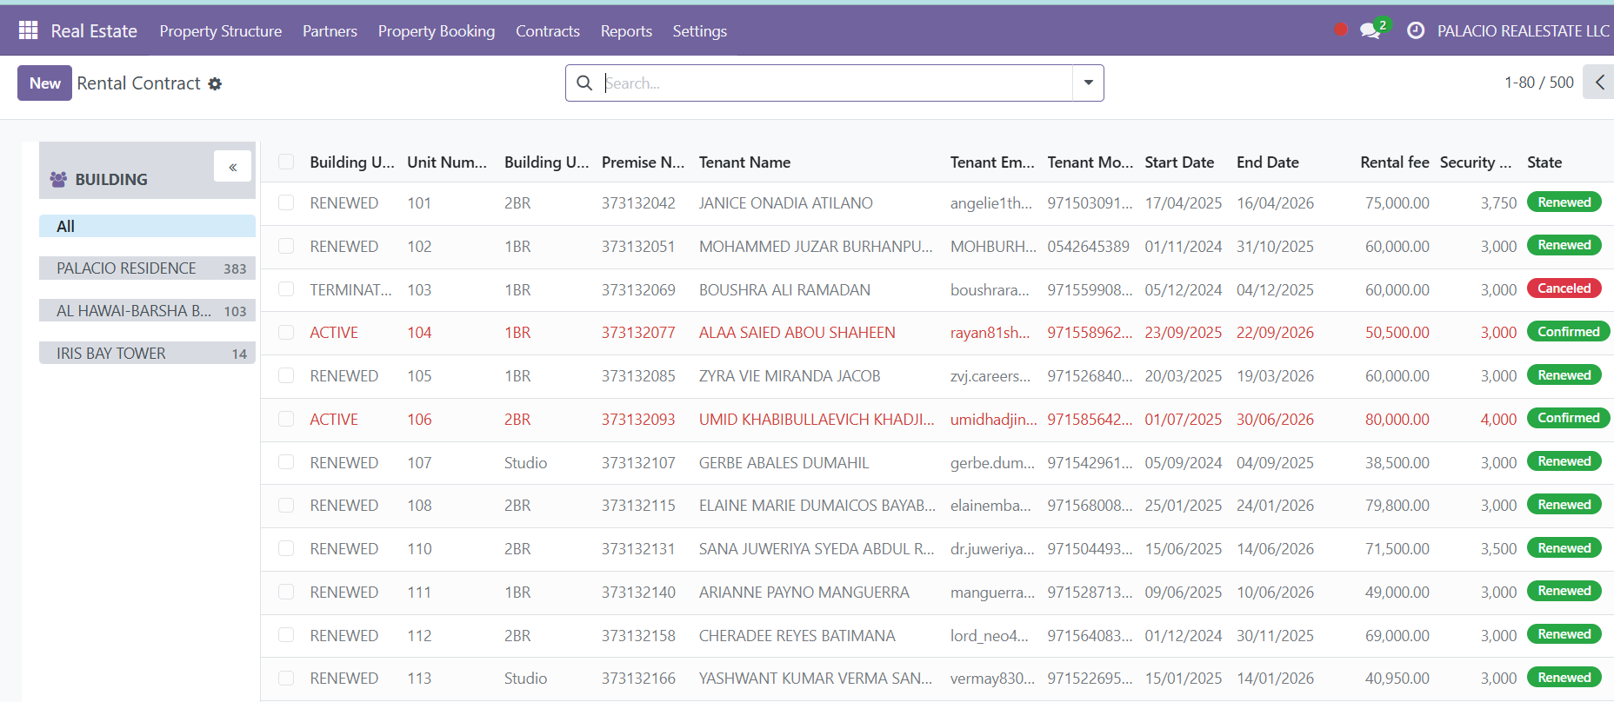Open Rental Contract gear settings
Image resolution: width=1614 pixels, height=702 pixels.
point(215,83)
